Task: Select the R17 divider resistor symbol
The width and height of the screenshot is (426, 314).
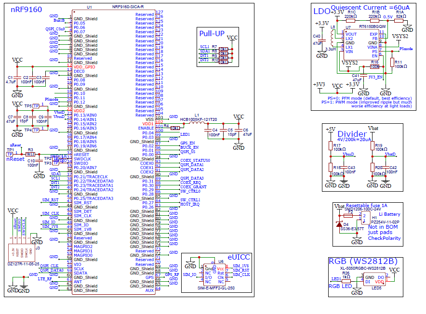Action: [331, 146]
